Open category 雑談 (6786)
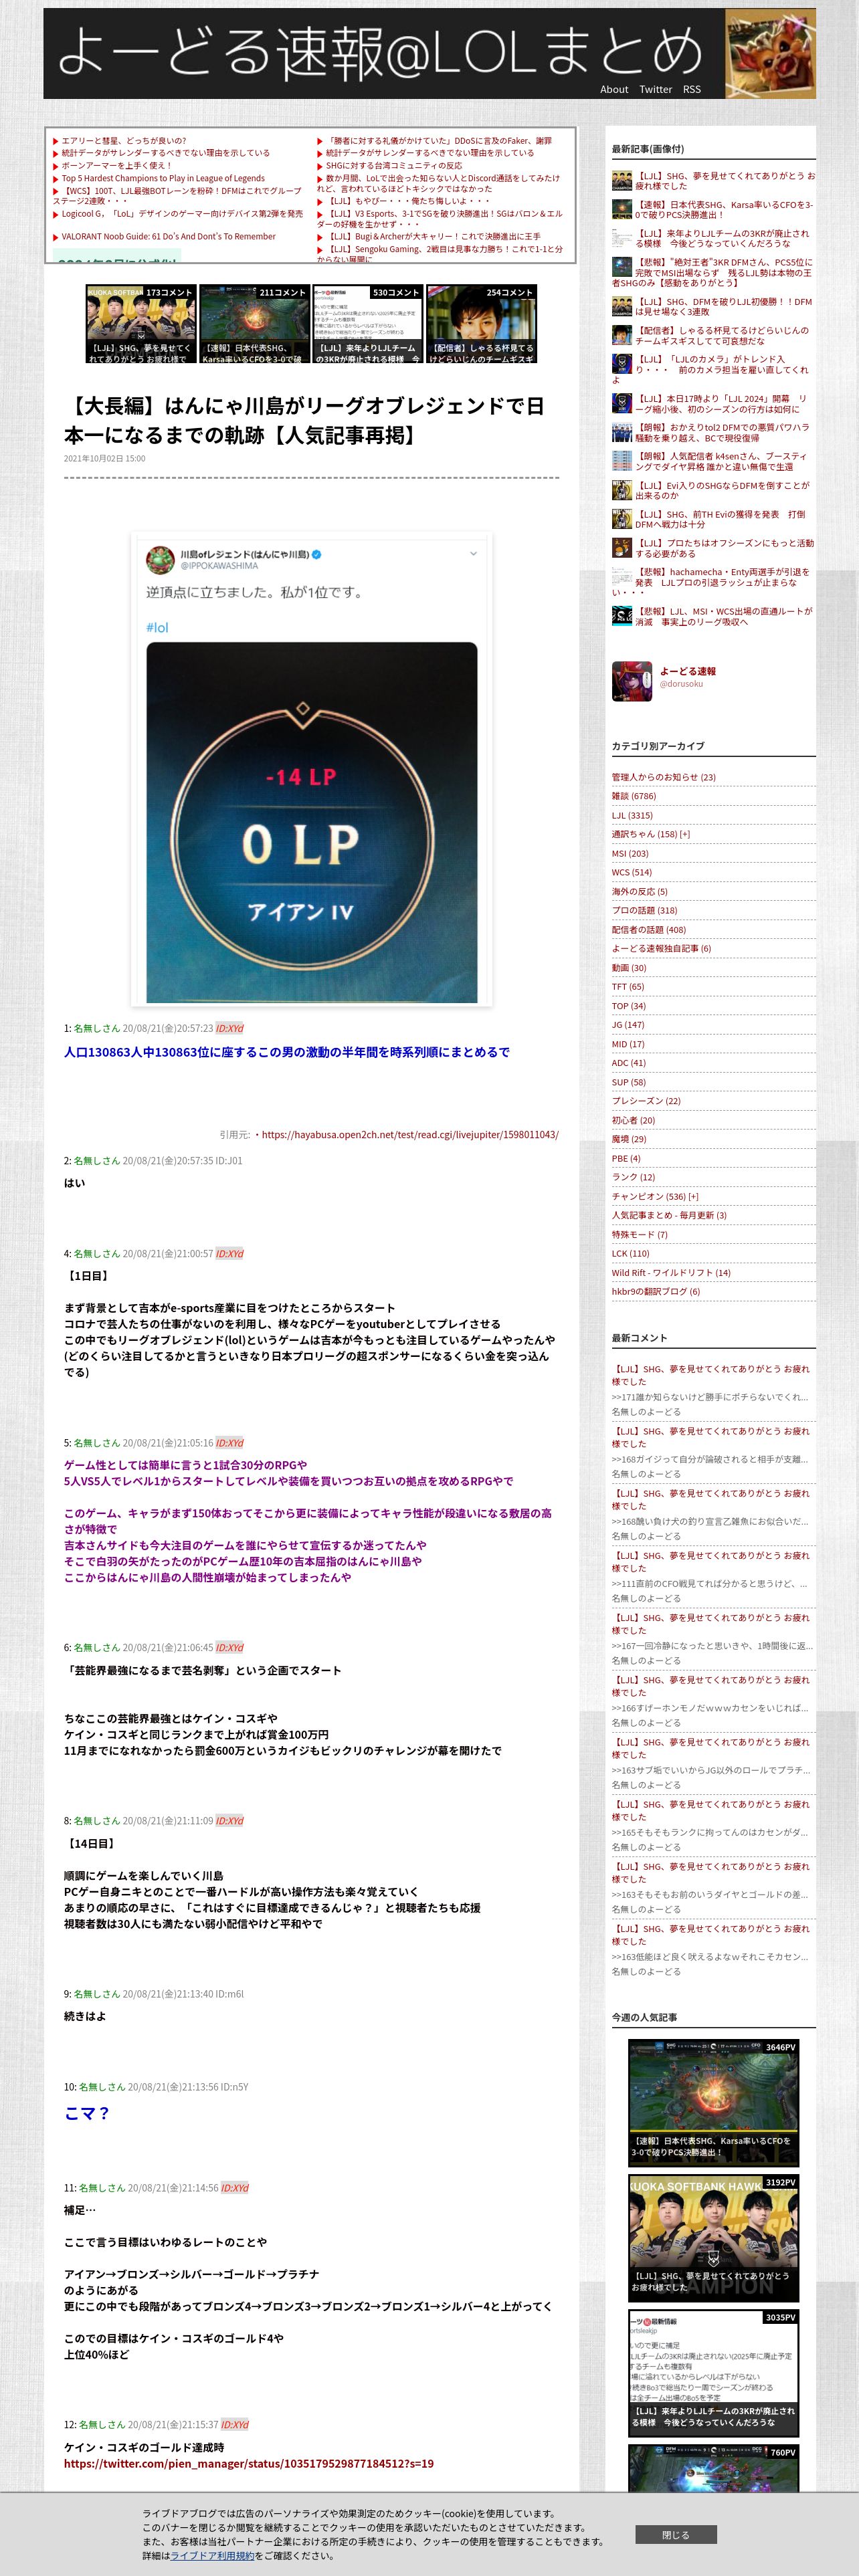The image size is (859, 2576). coord(634,796)
